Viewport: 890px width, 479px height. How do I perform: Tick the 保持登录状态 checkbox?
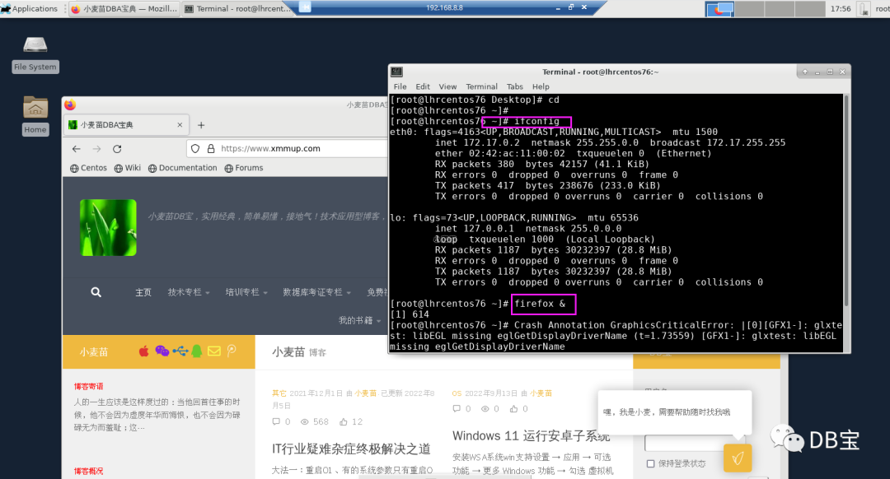coord(650,463)
